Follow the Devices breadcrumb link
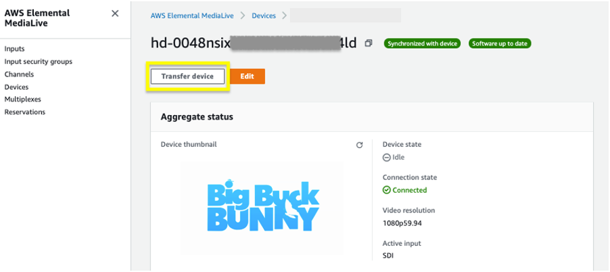The height and width of the screenshot is (272, 610). (264, 16)
